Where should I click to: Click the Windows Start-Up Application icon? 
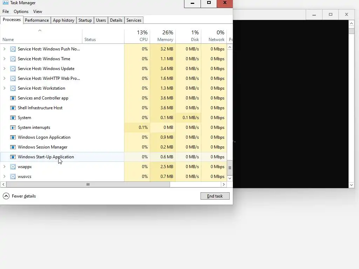[x=13, y=157]
